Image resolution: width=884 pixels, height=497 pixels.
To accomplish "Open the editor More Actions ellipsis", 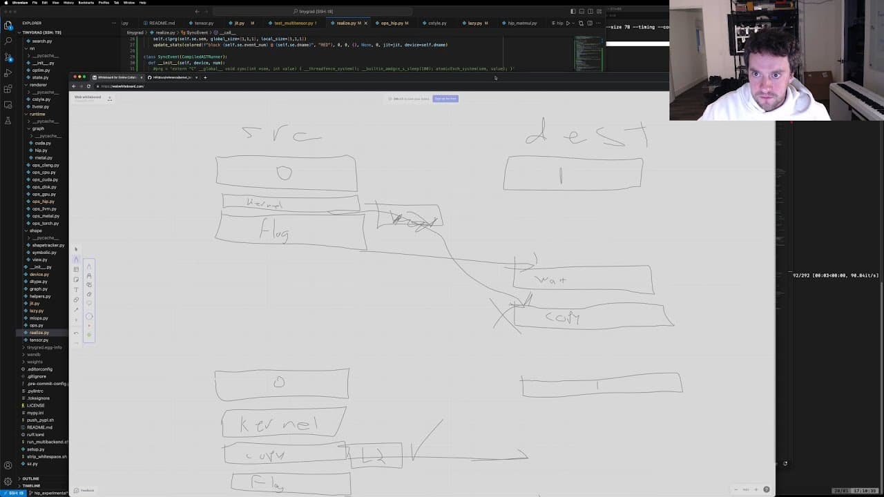I will (x=597, y=23).
